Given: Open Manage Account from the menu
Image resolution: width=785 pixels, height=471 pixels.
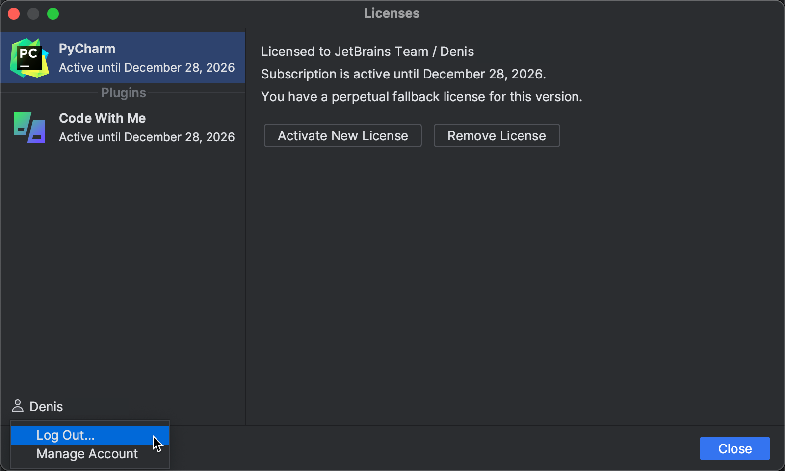Looking at the screenshot, I should coord(87,454).
